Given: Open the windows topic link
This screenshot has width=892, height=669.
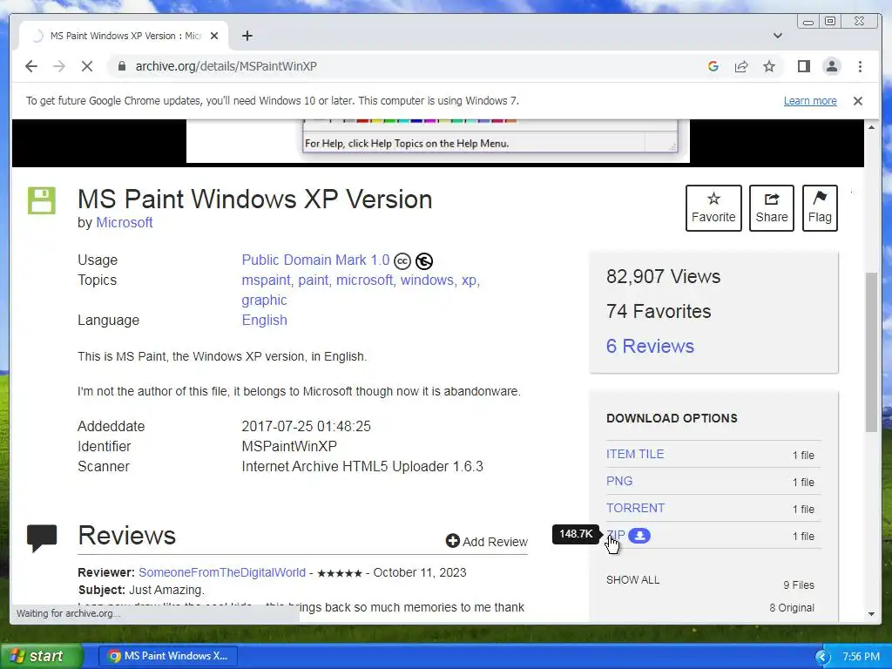Looking at the screenshot, I should pyautogui.click(x=428, y=280).
